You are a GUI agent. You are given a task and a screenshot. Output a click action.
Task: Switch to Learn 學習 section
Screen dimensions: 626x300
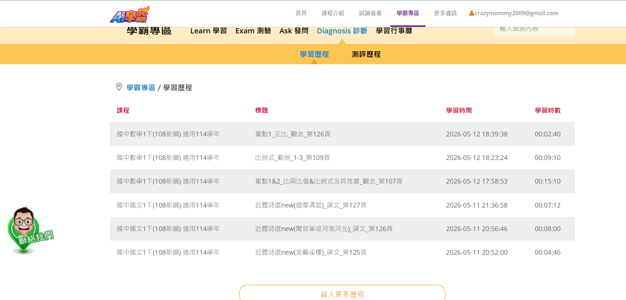click(x=208, y=31)
